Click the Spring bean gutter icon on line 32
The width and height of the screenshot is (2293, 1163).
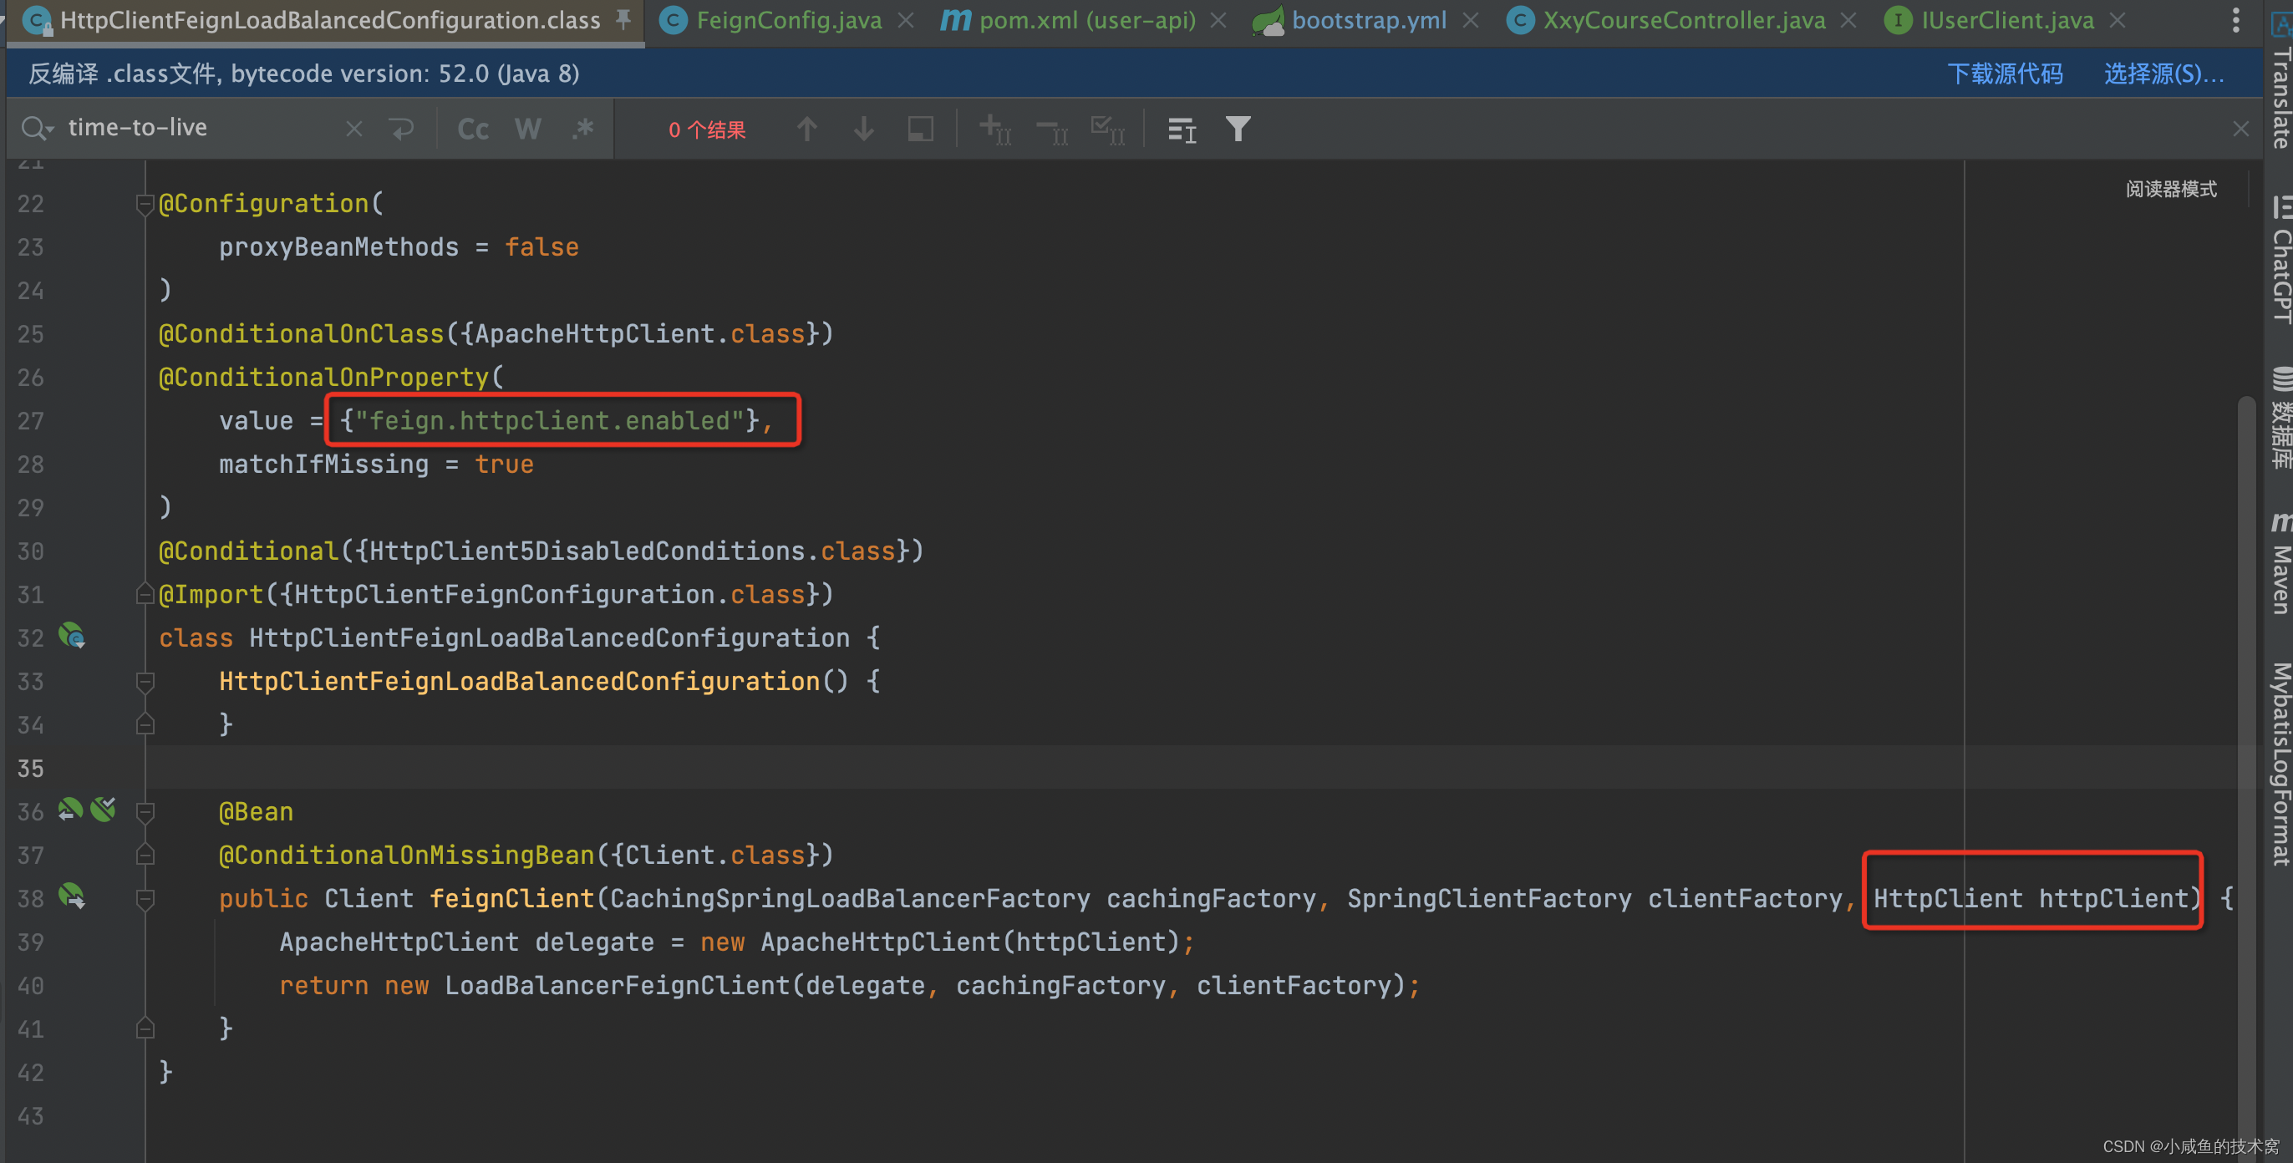click(71, 635)
